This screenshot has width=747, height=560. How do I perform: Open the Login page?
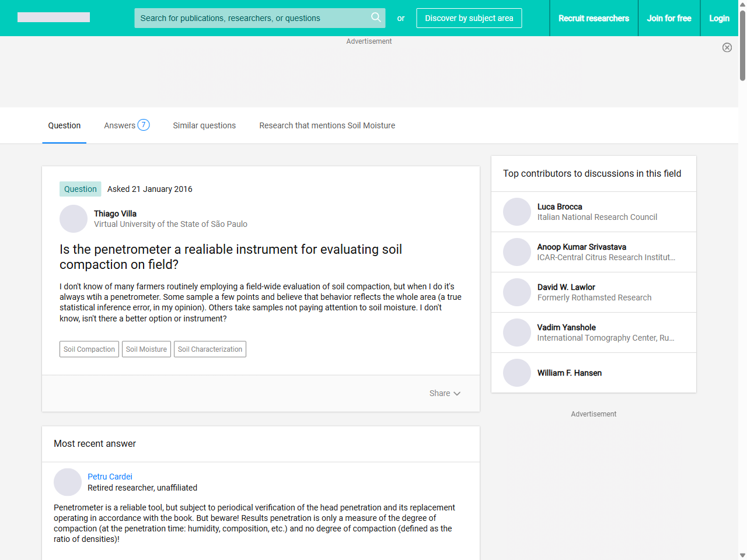pyautogui.click(x=719, y=18)
